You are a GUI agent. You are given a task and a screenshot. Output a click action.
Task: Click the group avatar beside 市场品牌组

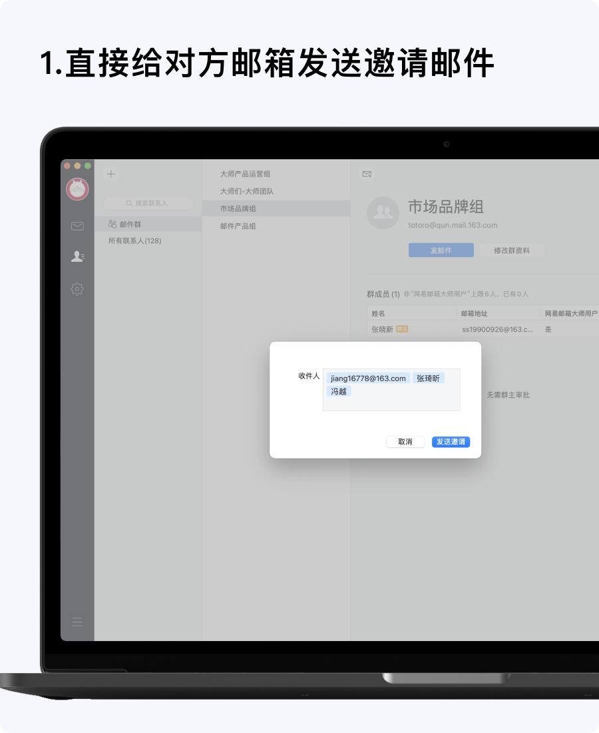click(383, 213)
